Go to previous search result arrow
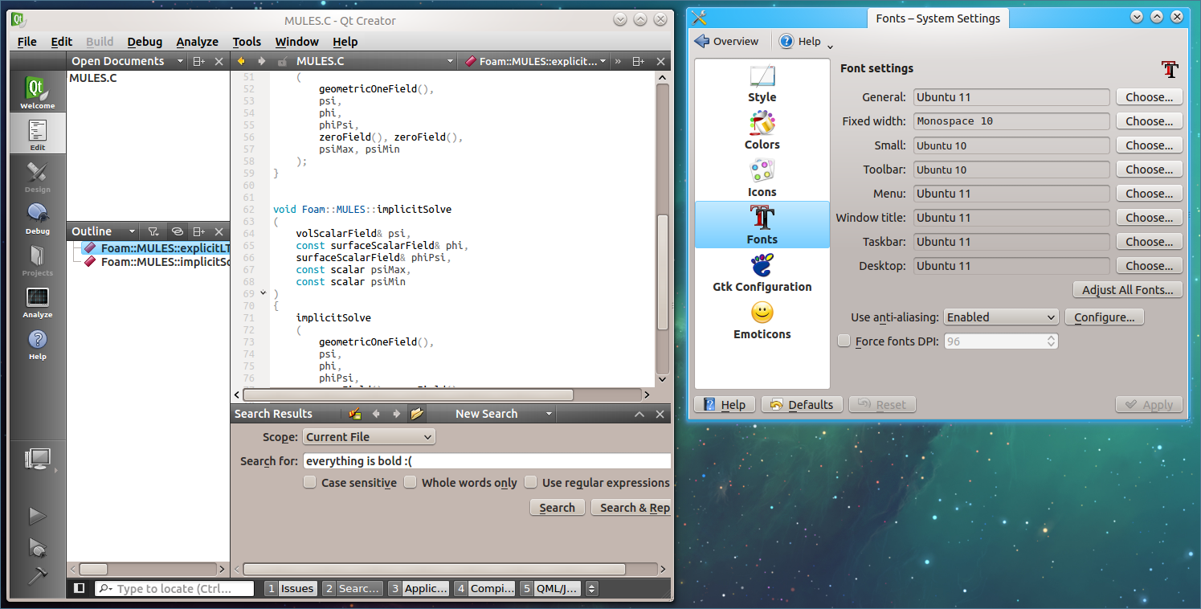The image size is (1201, 609). pos(375,414)
